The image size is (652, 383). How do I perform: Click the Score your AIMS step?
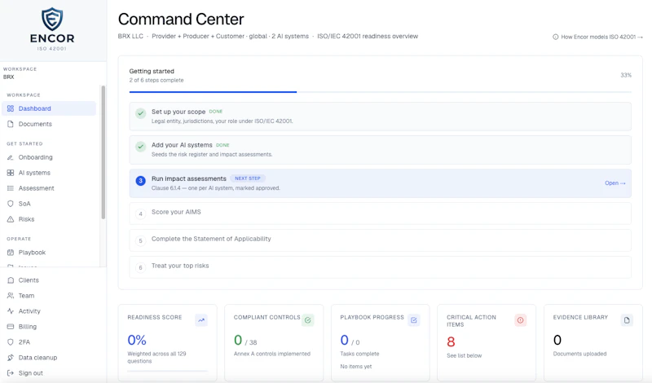[380, 214]
